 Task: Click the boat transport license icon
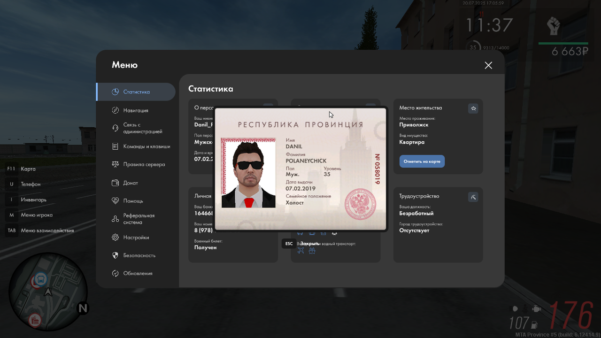tap(312, 251)
